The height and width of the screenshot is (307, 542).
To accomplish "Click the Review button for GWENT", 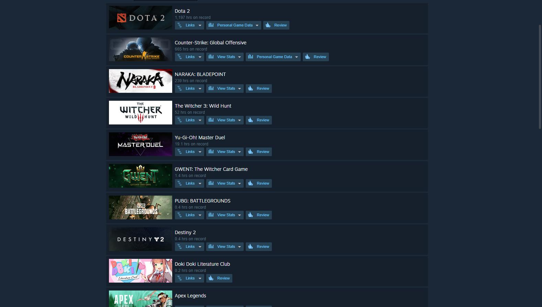I will pyautogui.click(x=259, y=183).
